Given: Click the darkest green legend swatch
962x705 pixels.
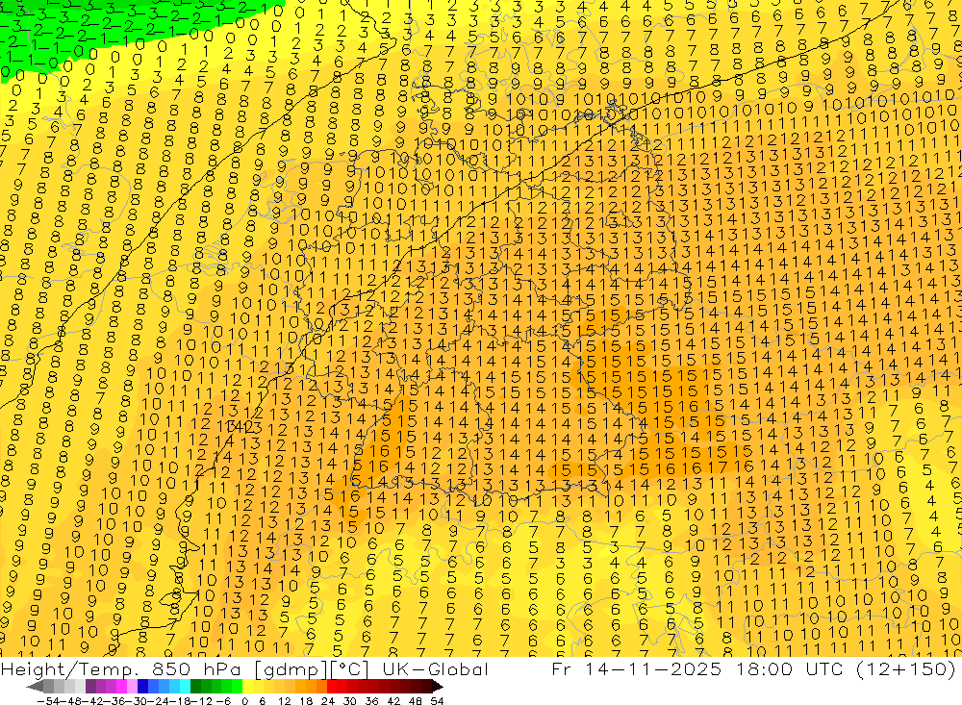Looking at the screenshot, I should (195, 686).
